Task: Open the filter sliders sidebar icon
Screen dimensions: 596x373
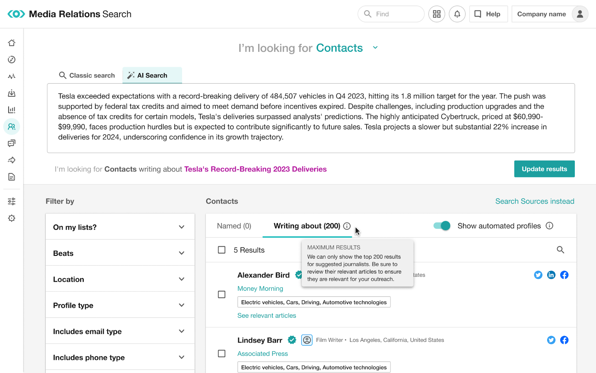Action: pyautogui.click(x=12, y=201)
